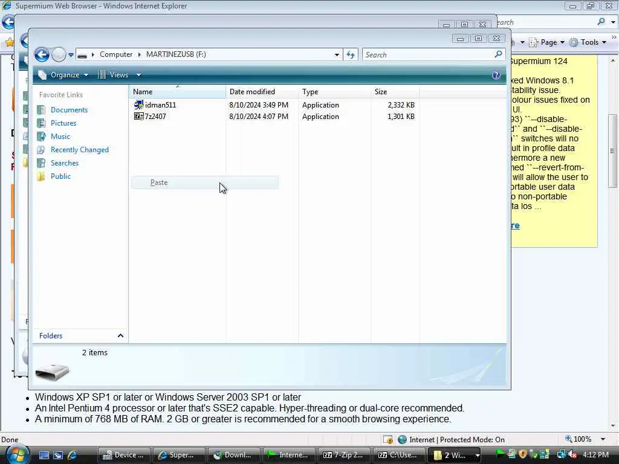The width and height of the screenshot is (619, 464).
Task: Open the IE search provider dropdown arrow
Action: click(613, 22)
